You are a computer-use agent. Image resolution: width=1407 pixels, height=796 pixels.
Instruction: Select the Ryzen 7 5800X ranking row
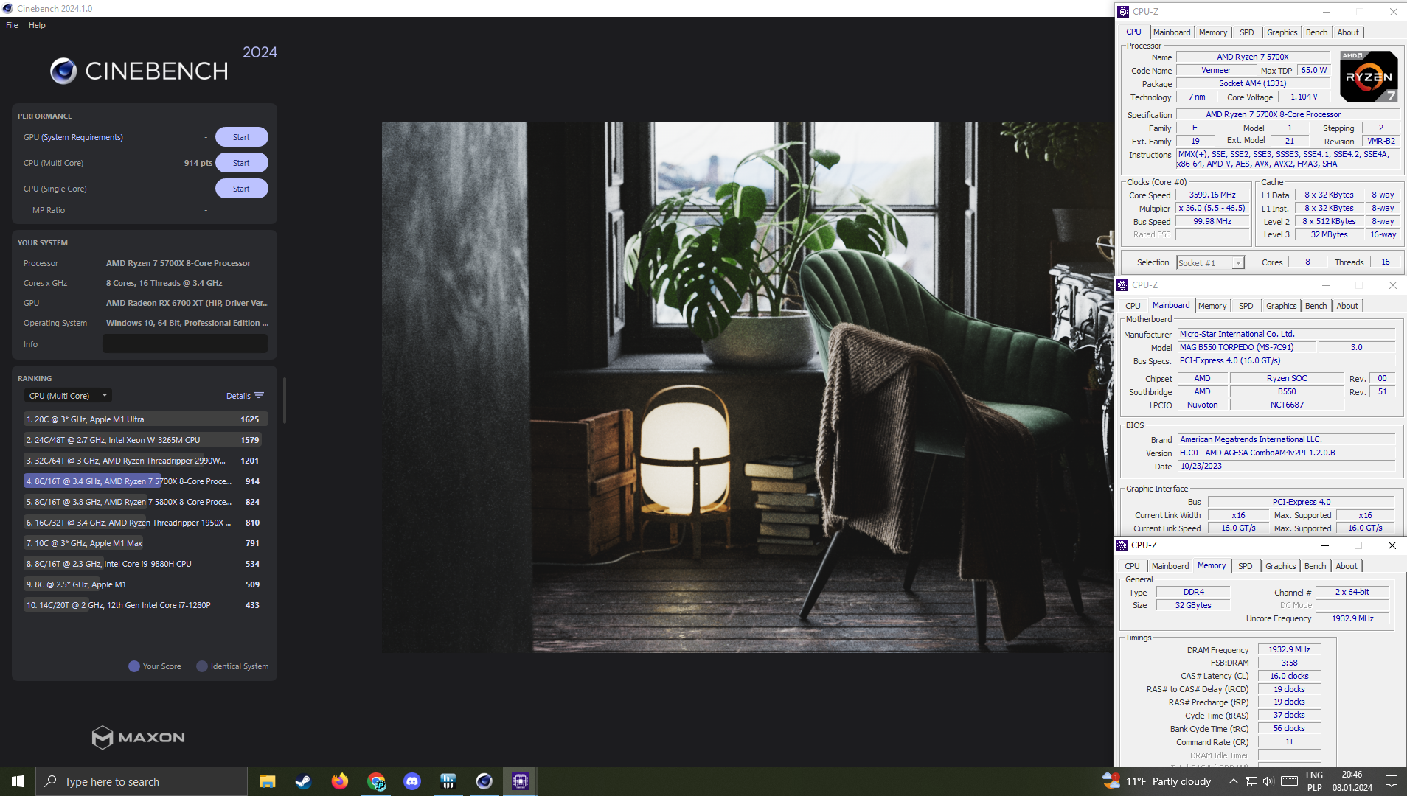[x=145, y=502]
